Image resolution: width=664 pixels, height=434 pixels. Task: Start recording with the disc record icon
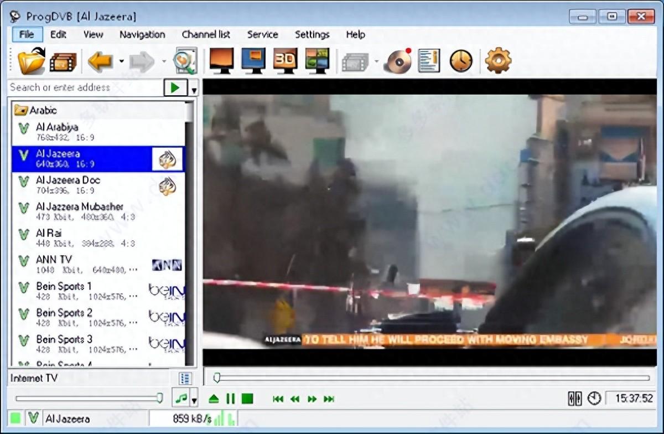398,61
